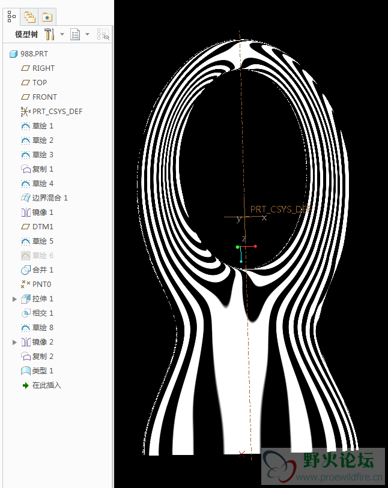Viewport: 388px width, 488px height.
Task: Select PRT_CSYS_DEF coordinate system in tree
Action: click(x=52, y=112)
